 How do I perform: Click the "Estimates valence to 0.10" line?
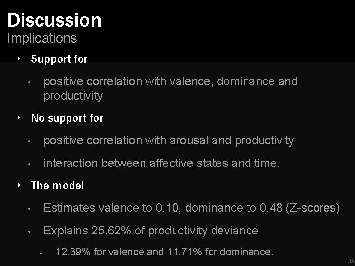pos(191,208)
